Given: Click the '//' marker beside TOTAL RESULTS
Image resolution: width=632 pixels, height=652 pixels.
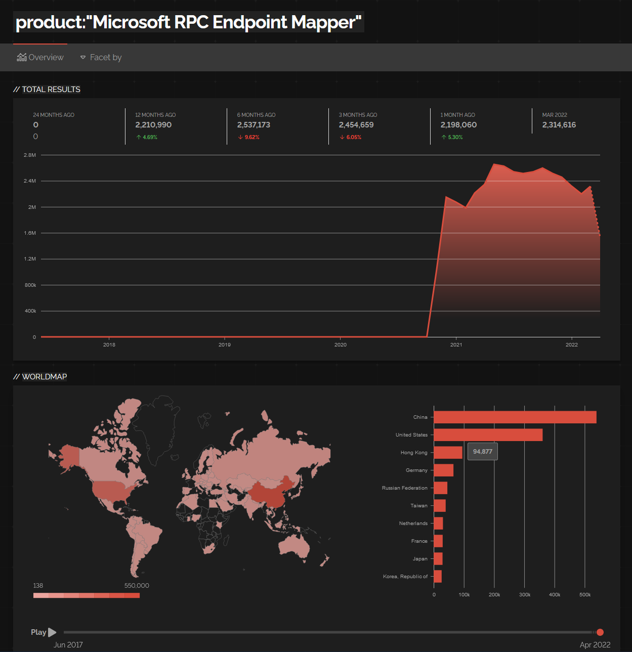Looking at the screenshot, I should pos(17,89).
